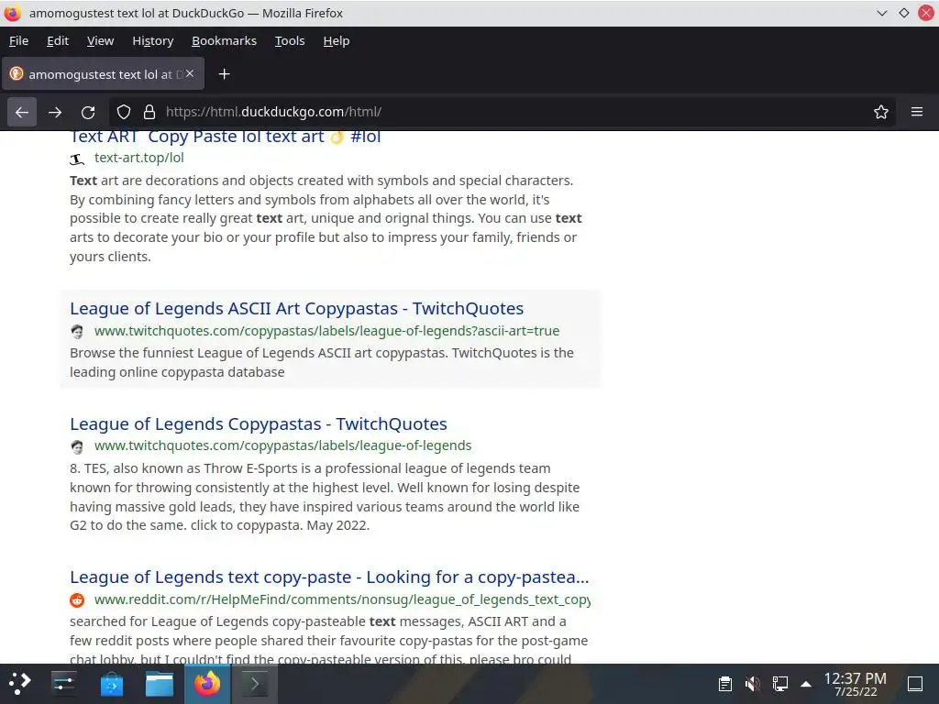The height and width of the screenshot is (704, 939).
Task: Open Text ART Copy Paste lol result
Action: tap(226, 137)
